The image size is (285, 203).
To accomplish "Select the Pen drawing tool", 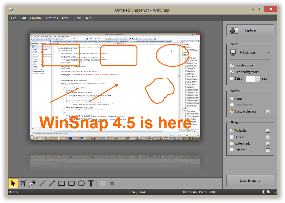I will pos(33,183).
